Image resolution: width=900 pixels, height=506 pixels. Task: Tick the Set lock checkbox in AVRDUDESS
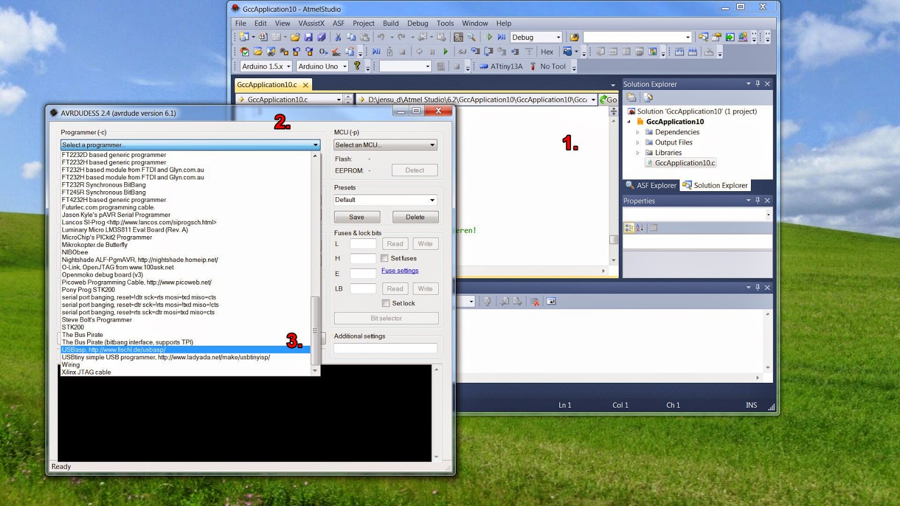tap(386, 303)
